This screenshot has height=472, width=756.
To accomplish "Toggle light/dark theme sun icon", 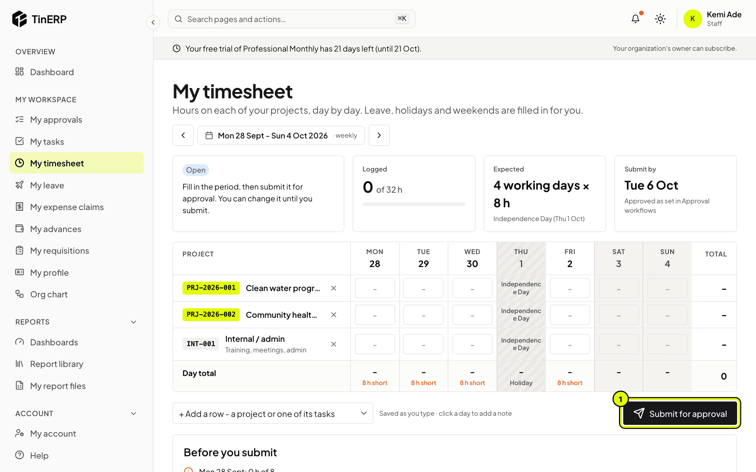I will (660, 19).
